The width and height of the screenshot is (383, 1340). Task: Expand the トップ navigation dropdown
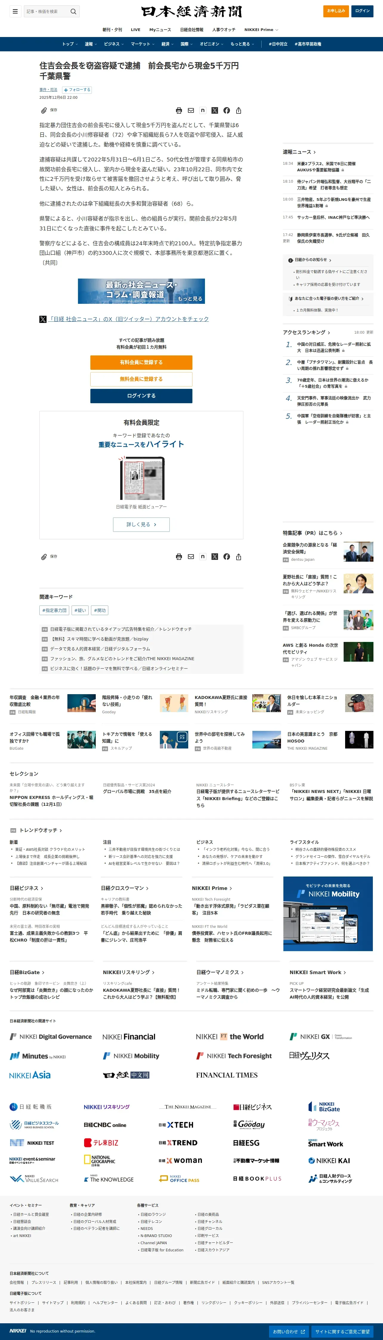[x=70, y=44]
